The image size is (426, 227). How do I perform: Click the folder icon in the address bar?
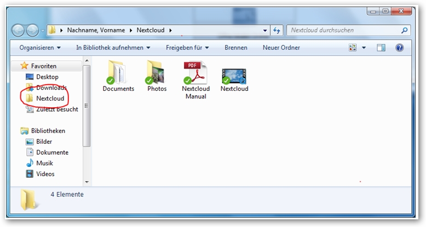pyautogui.click(x=52, y=30)
